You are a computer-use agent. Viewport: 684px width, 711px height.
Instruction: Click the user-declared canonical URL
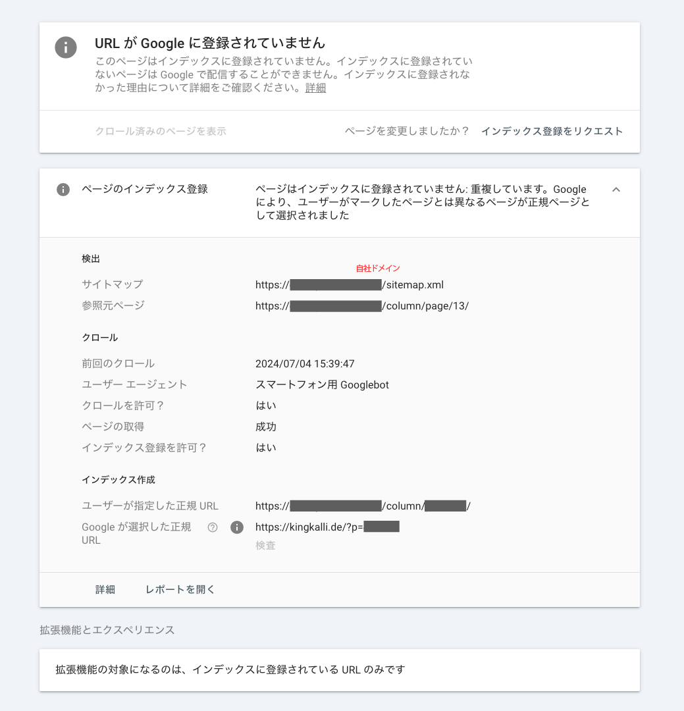pos(362,506)
